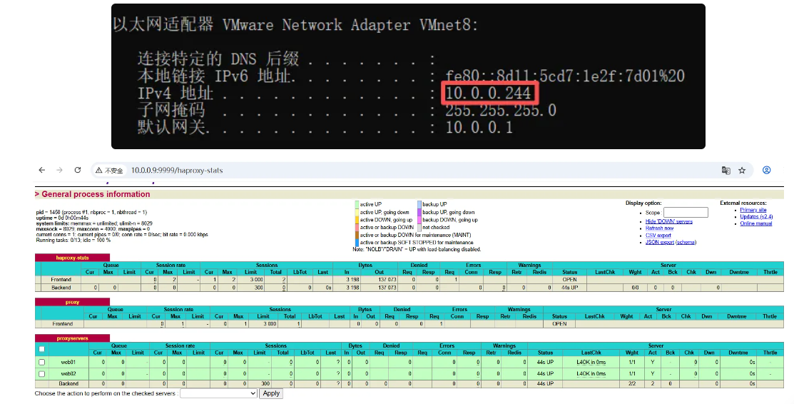Click the web01 server name
Viewport: 794px width, 404px height.
(x=68, y=363)
